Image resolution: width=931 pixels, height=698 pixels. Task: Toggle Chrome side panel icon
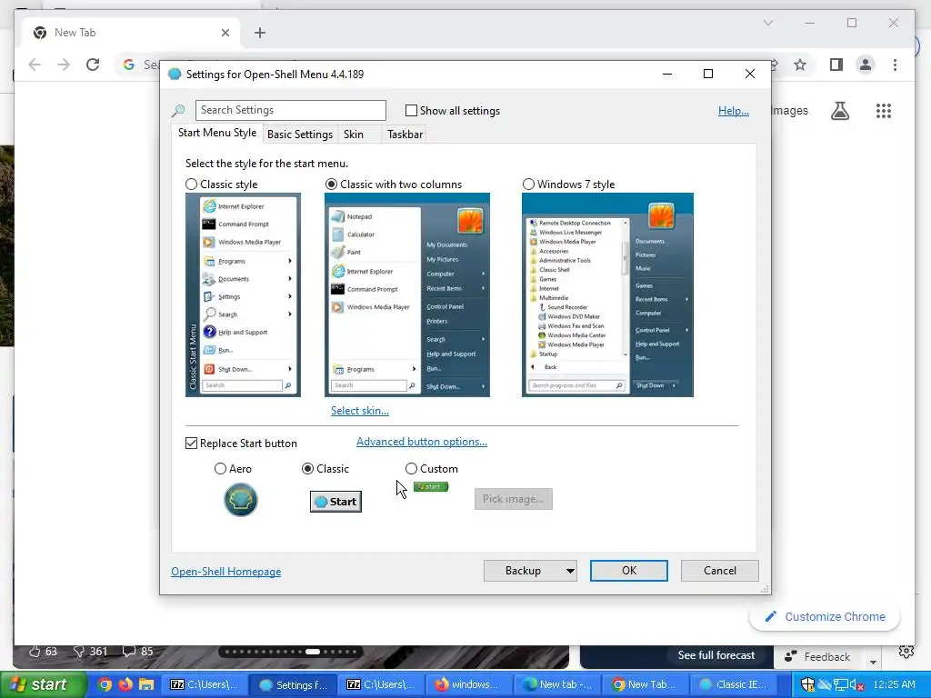click(836, 65)
